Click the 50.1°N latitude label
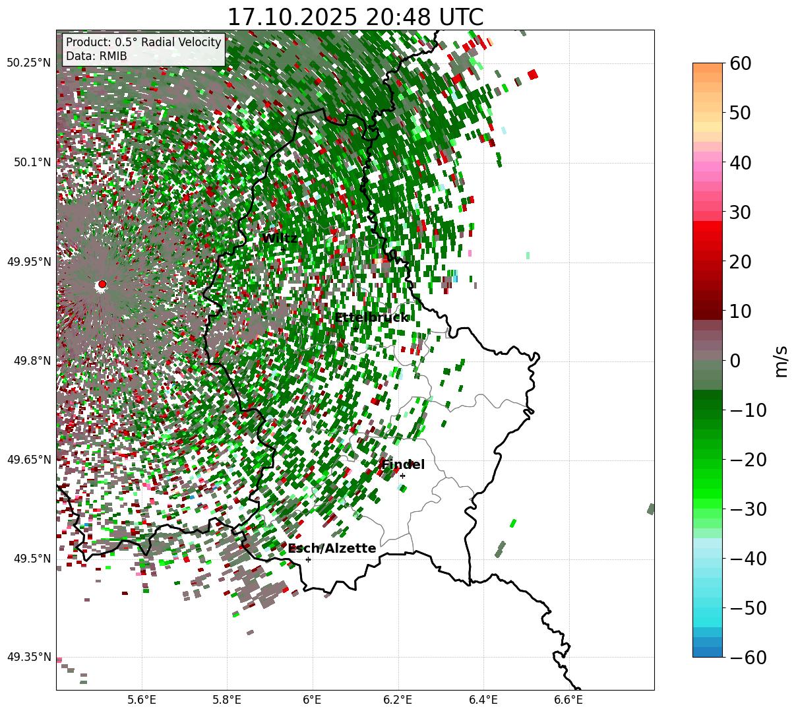Screen dimensions: 796x713 [32, 162]
